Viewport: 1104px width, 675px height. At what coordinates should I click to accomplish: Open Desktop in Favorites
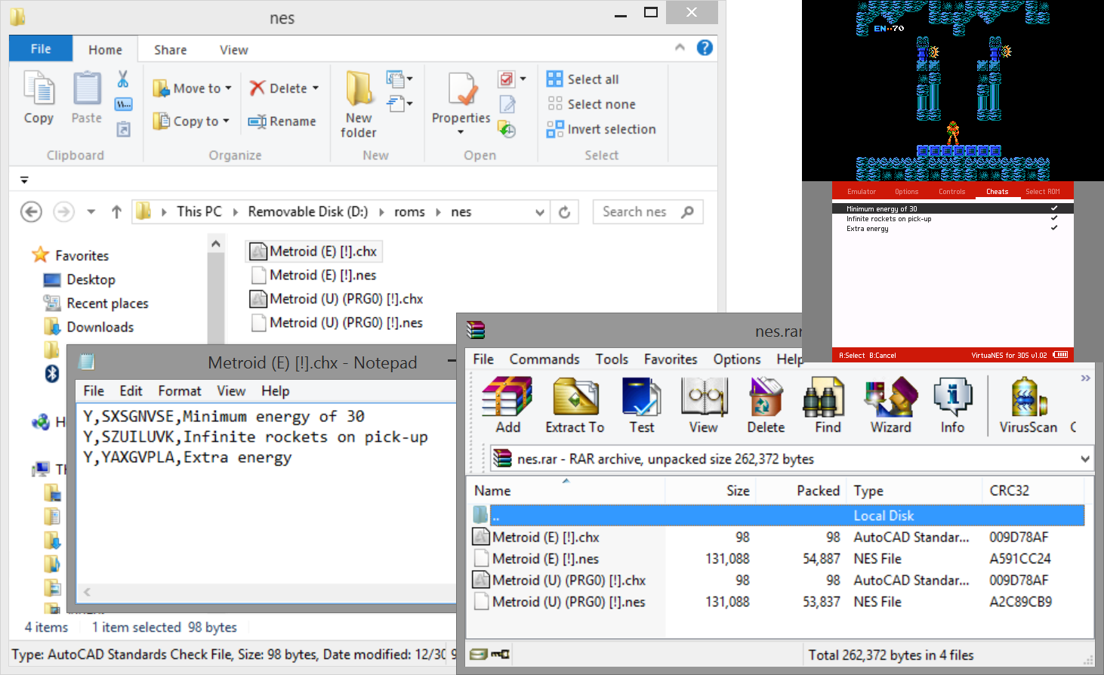[x=79, y=279]
